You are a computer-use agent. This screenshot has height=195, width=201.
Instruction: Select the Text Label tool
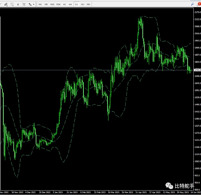(x=24, y=4)
